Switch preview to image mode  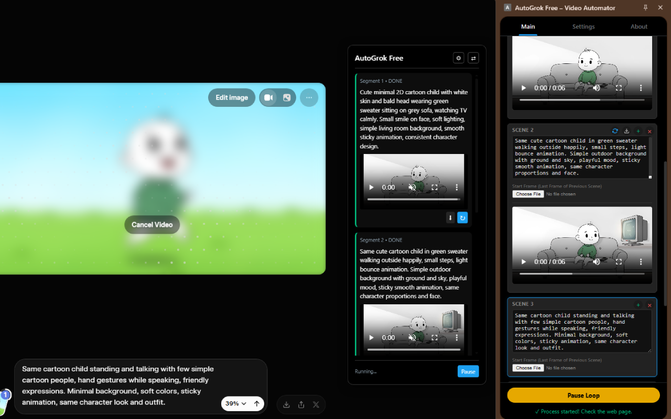287,97
